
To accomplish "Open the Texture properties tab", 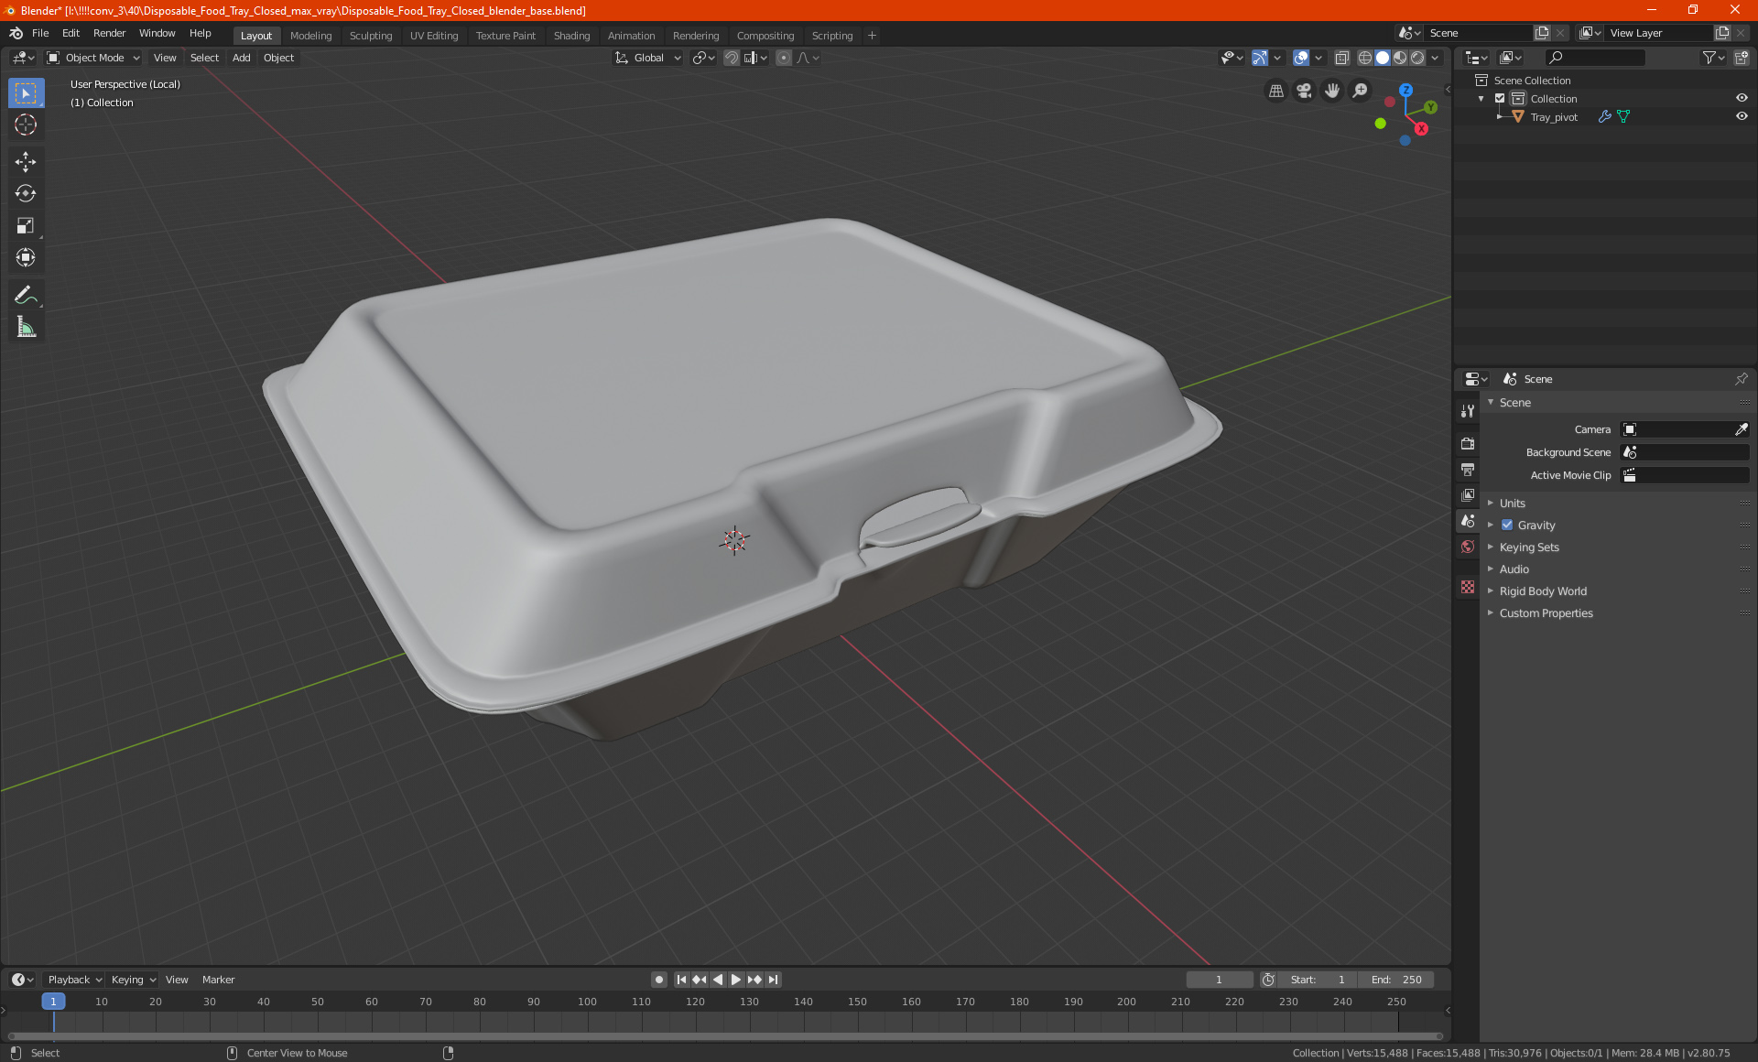I will click(x=1468, y=587).
